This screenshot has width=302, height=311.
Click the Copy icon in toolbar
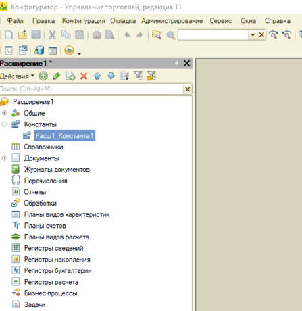(66, 35)
